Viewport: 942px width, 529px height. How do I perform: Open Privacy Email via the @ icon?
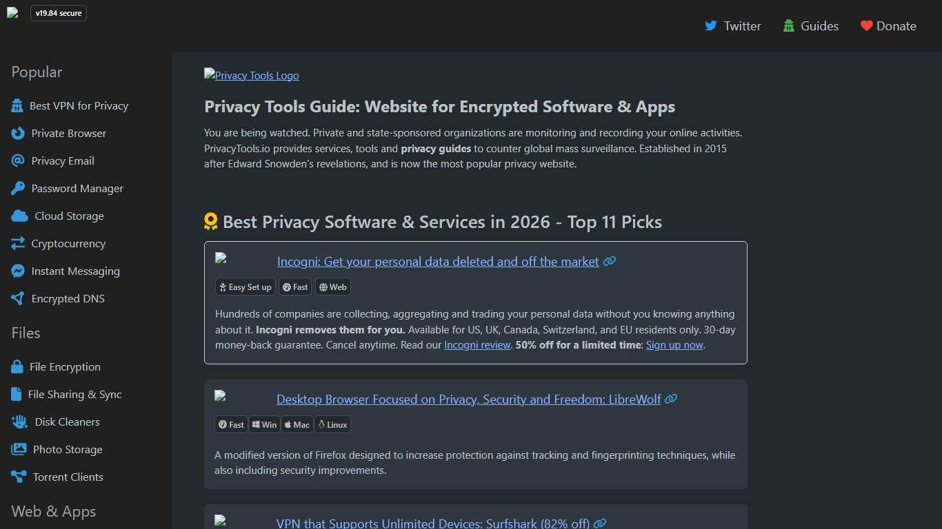click(x=18, y=160)
